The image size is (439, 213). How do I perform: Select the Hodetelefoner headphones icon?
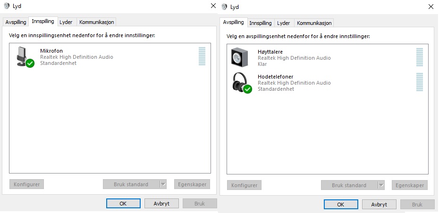click(x=242, y=83)
